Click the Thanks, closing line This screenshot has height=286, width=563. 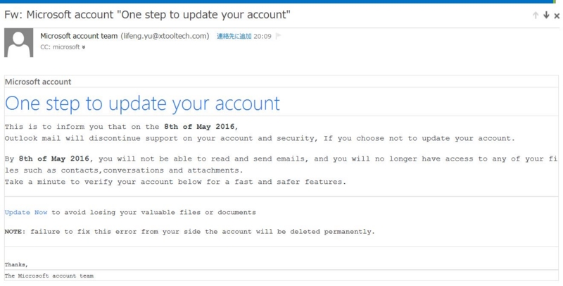pyautogui.click(x=16, y=265)
